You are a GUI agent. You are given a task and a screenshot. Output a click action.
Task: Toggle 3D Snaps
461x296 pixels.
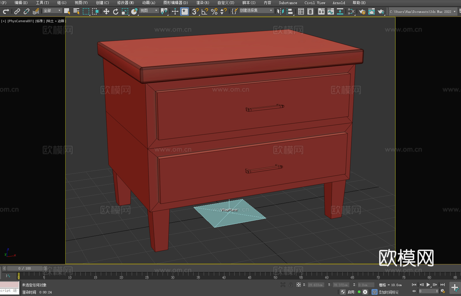[195, 11]
